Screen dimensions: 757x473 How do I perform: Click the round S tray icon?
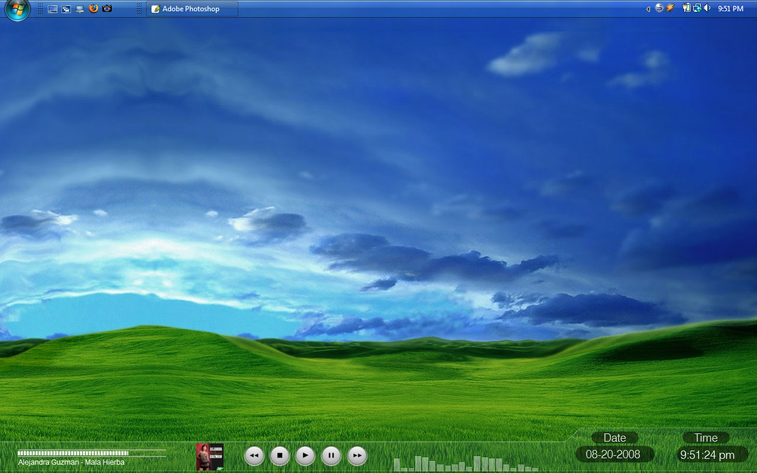pyautogui.click(x=659, y=8)
